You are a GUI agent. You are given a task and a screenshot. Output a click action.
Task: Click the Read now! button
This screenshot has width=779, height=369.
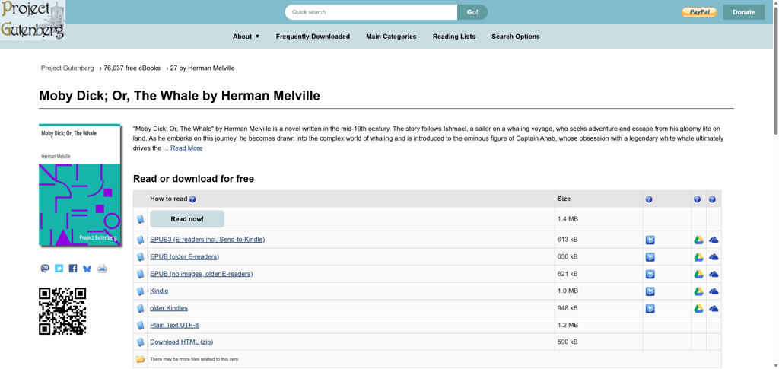[x=187, y=219]
